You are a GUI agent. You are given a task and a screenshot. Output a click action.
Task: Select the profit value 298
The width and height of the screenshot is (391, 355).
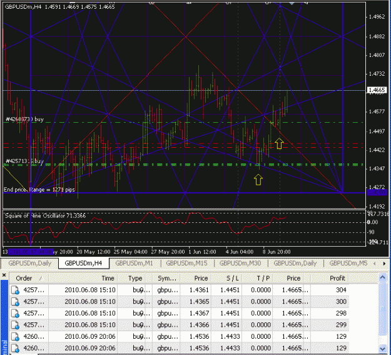pyautogui.click(x=341, y=313)
